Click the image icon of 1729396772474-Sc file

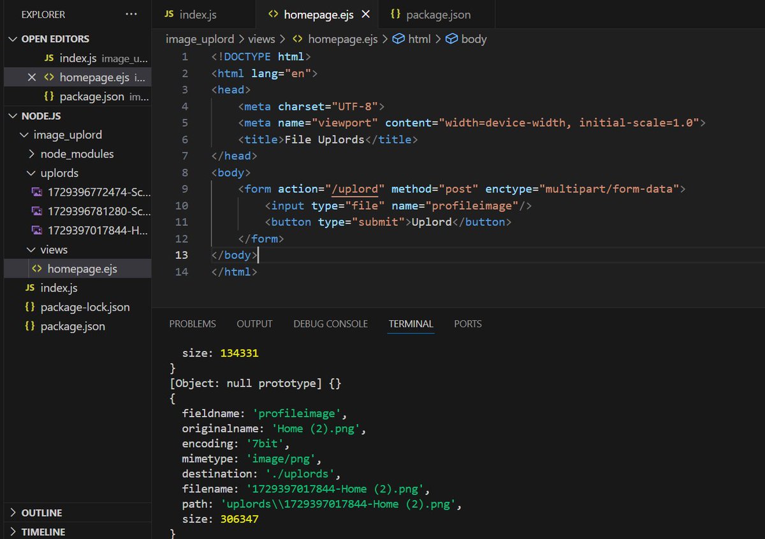pos(36,192)
